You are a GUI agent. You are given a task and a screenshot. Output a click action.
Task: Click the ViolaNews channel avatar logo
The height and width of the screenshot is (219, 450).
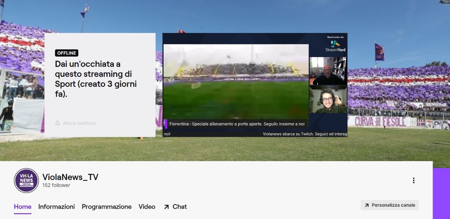click(x=26, y=180)
